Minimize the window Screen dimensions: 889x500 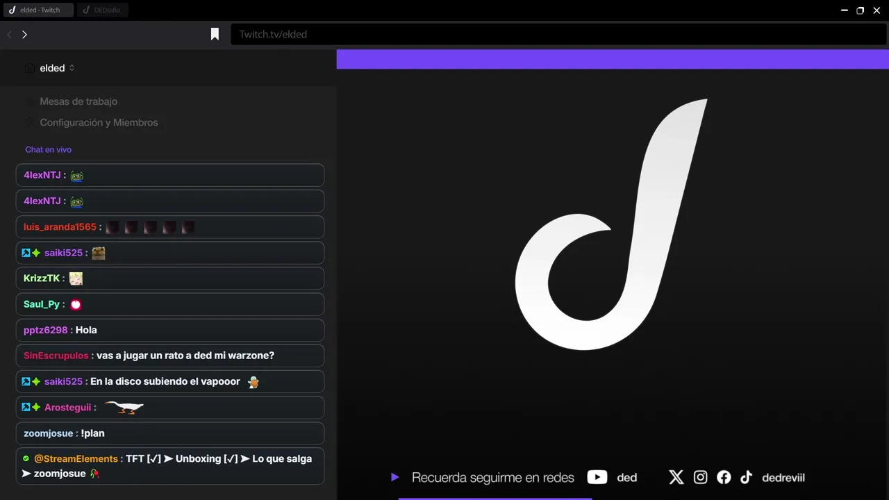[x=845, y=10]
